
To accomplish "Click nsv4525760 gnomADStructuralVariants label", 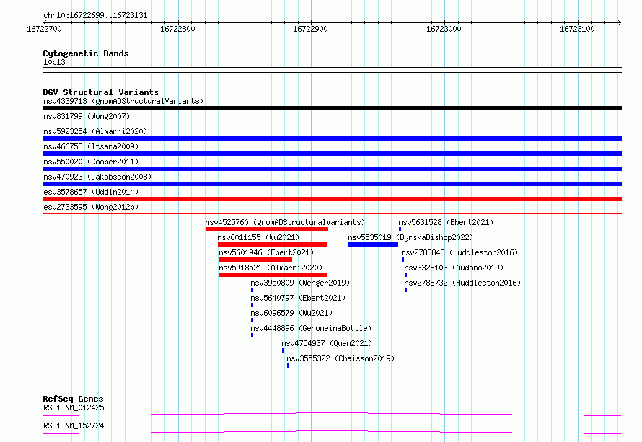I will 285,222.
